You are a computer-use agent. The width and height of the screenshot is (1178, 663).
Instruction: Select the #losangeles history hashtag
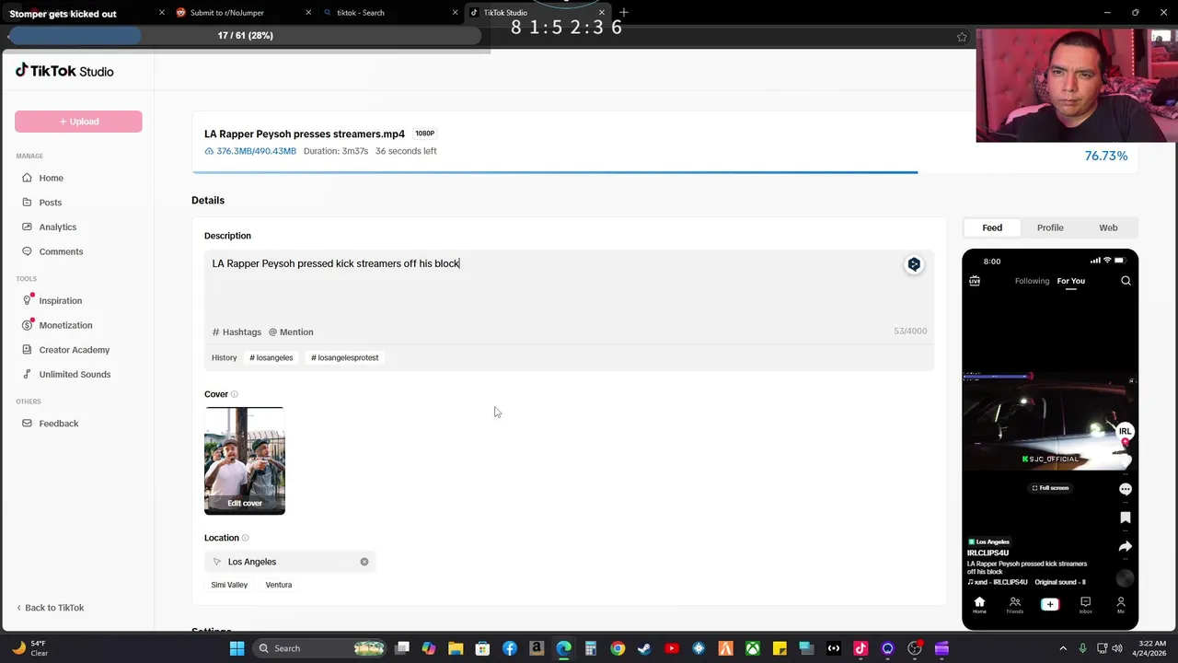tap(271, 357)
